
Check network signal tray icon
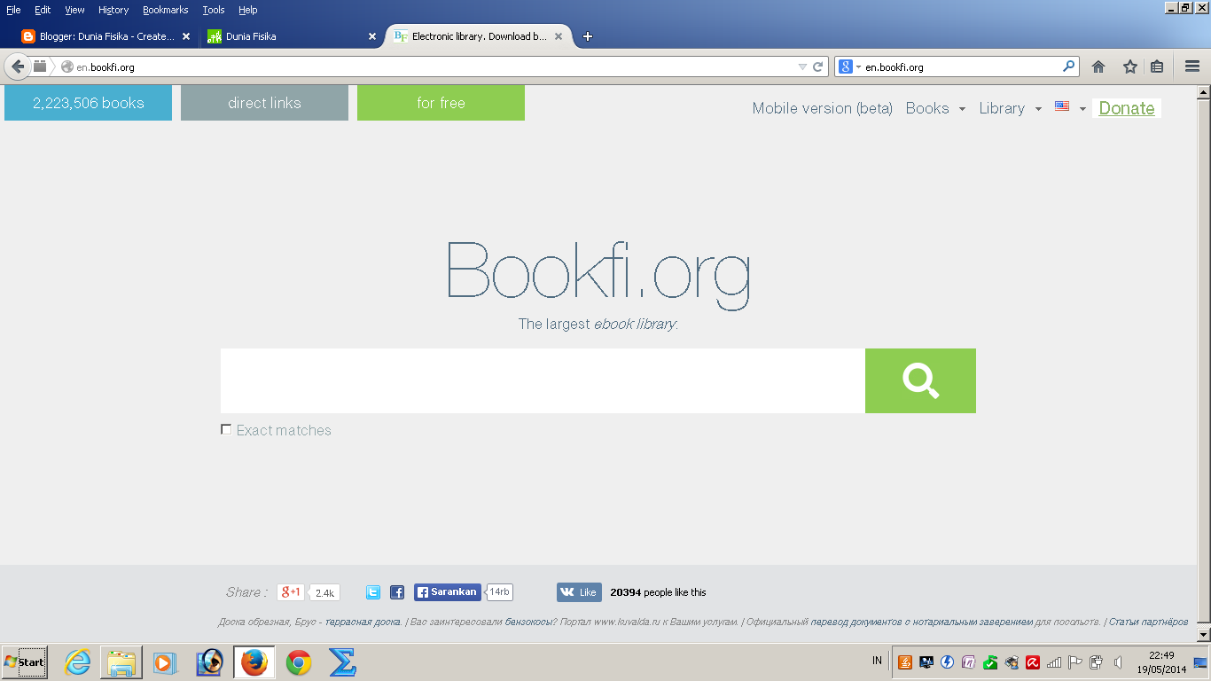[1054, 661]
